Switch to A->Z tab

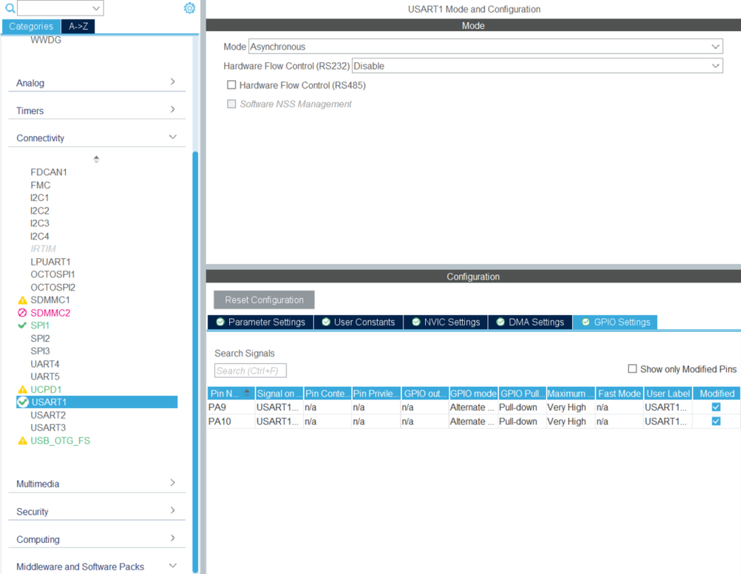(78, 27)
